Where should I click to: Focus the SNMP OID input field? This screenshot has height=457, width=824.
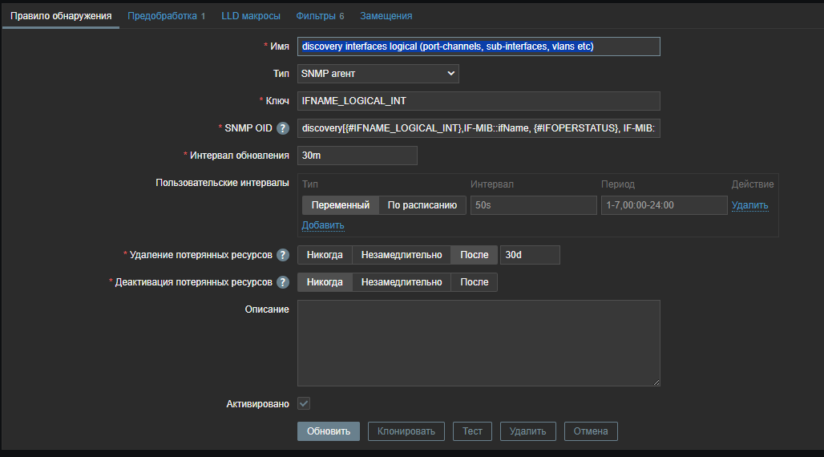[x=479, y=128]
